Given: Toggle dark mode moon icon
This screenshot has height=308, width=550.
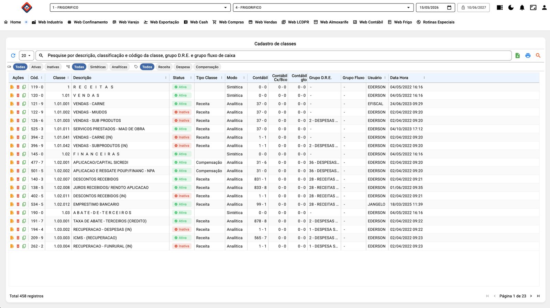Looking at the screenshot, I should click(511, 7).
